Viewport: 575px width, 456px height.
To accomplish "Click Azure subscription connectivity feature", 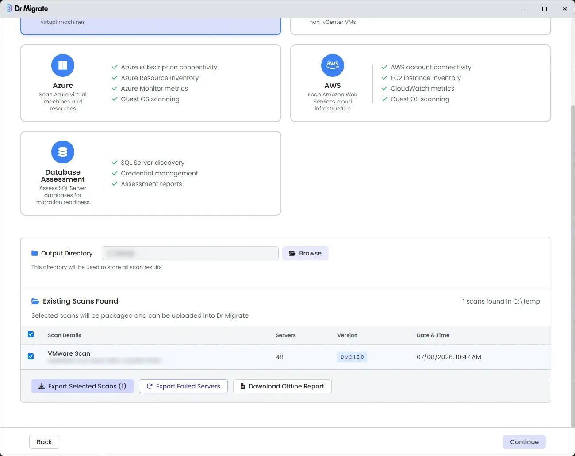I will (169, 67).
